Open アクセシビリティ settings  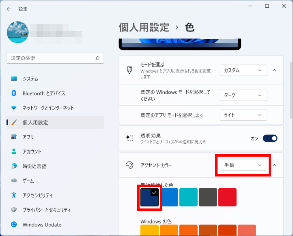pyautogui.click(x=55, y=195)
